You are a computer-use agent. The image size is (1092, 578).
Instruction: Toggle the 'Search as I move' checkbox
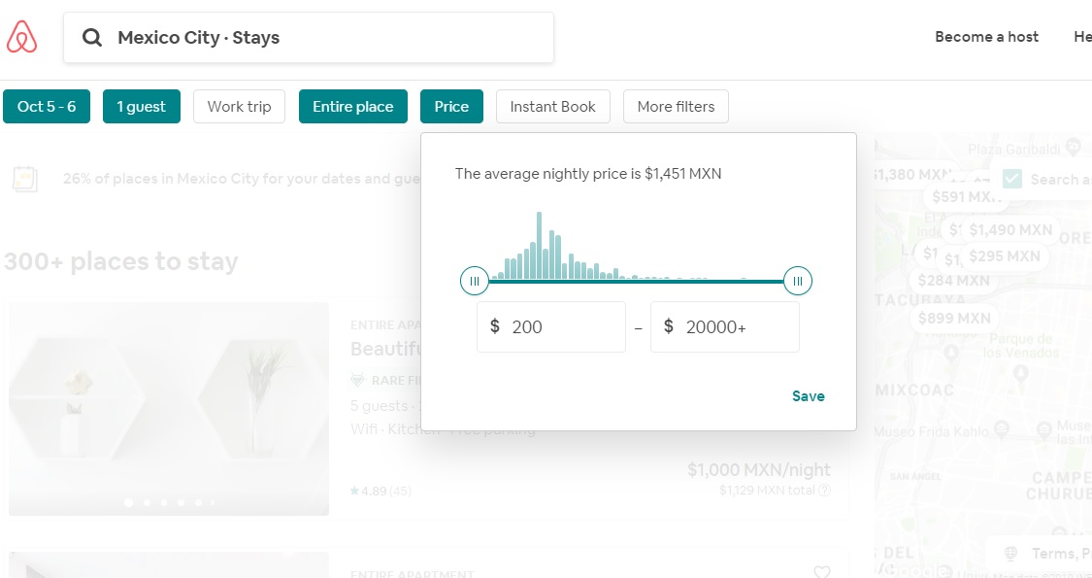click(1012, 179)
